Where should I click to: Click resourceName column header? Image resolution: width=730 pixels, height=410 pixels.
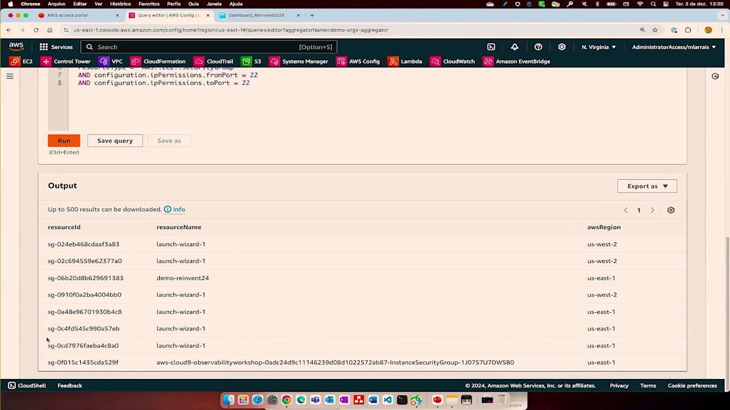click(x=179, y=227)
